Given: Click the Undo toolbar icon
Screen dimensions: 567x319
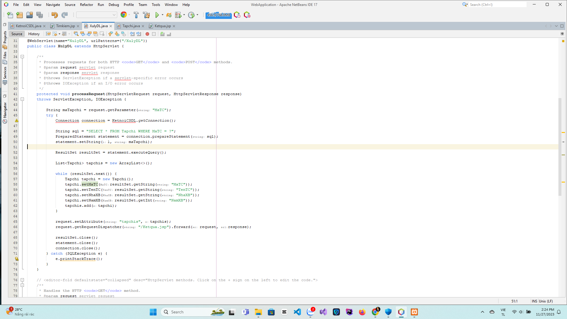Looking at the screenshot, I should 54,15.
